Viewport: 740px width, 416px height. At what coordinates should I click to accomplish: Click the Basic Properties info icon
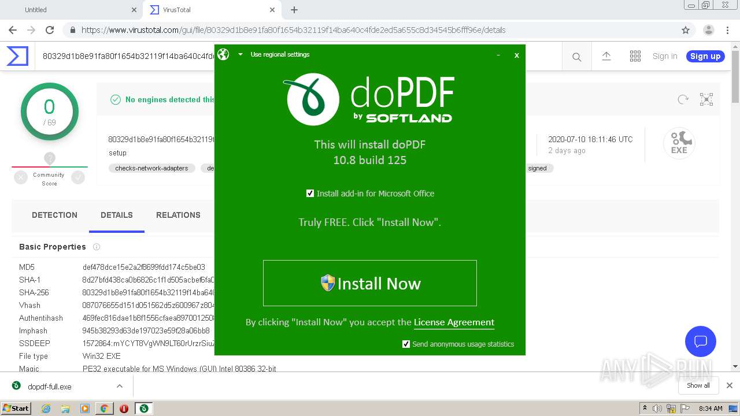[97, 247]
